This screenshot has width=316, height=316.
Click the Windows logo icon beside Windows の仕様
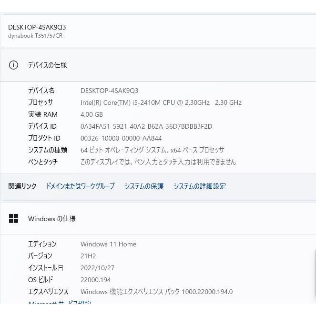(x=13, y=219)
